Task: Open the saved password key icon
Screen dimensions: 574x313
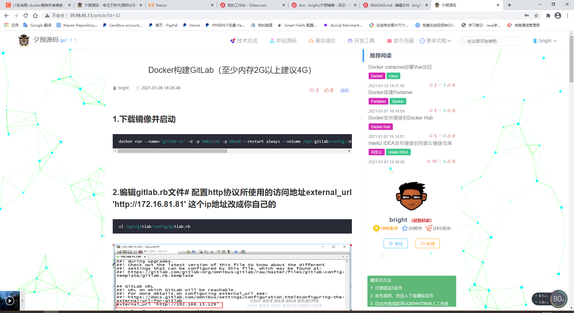Action: [527, 16]
